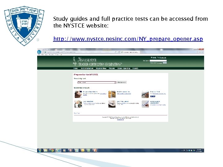
Task: Click the Preparation Guides thumbnail image
Action: (78, 94)
